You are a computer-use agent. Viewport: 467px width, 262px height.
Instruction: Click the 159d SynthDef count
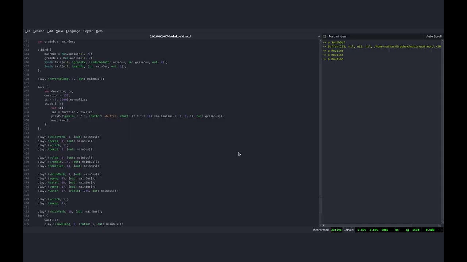point(416,230)
